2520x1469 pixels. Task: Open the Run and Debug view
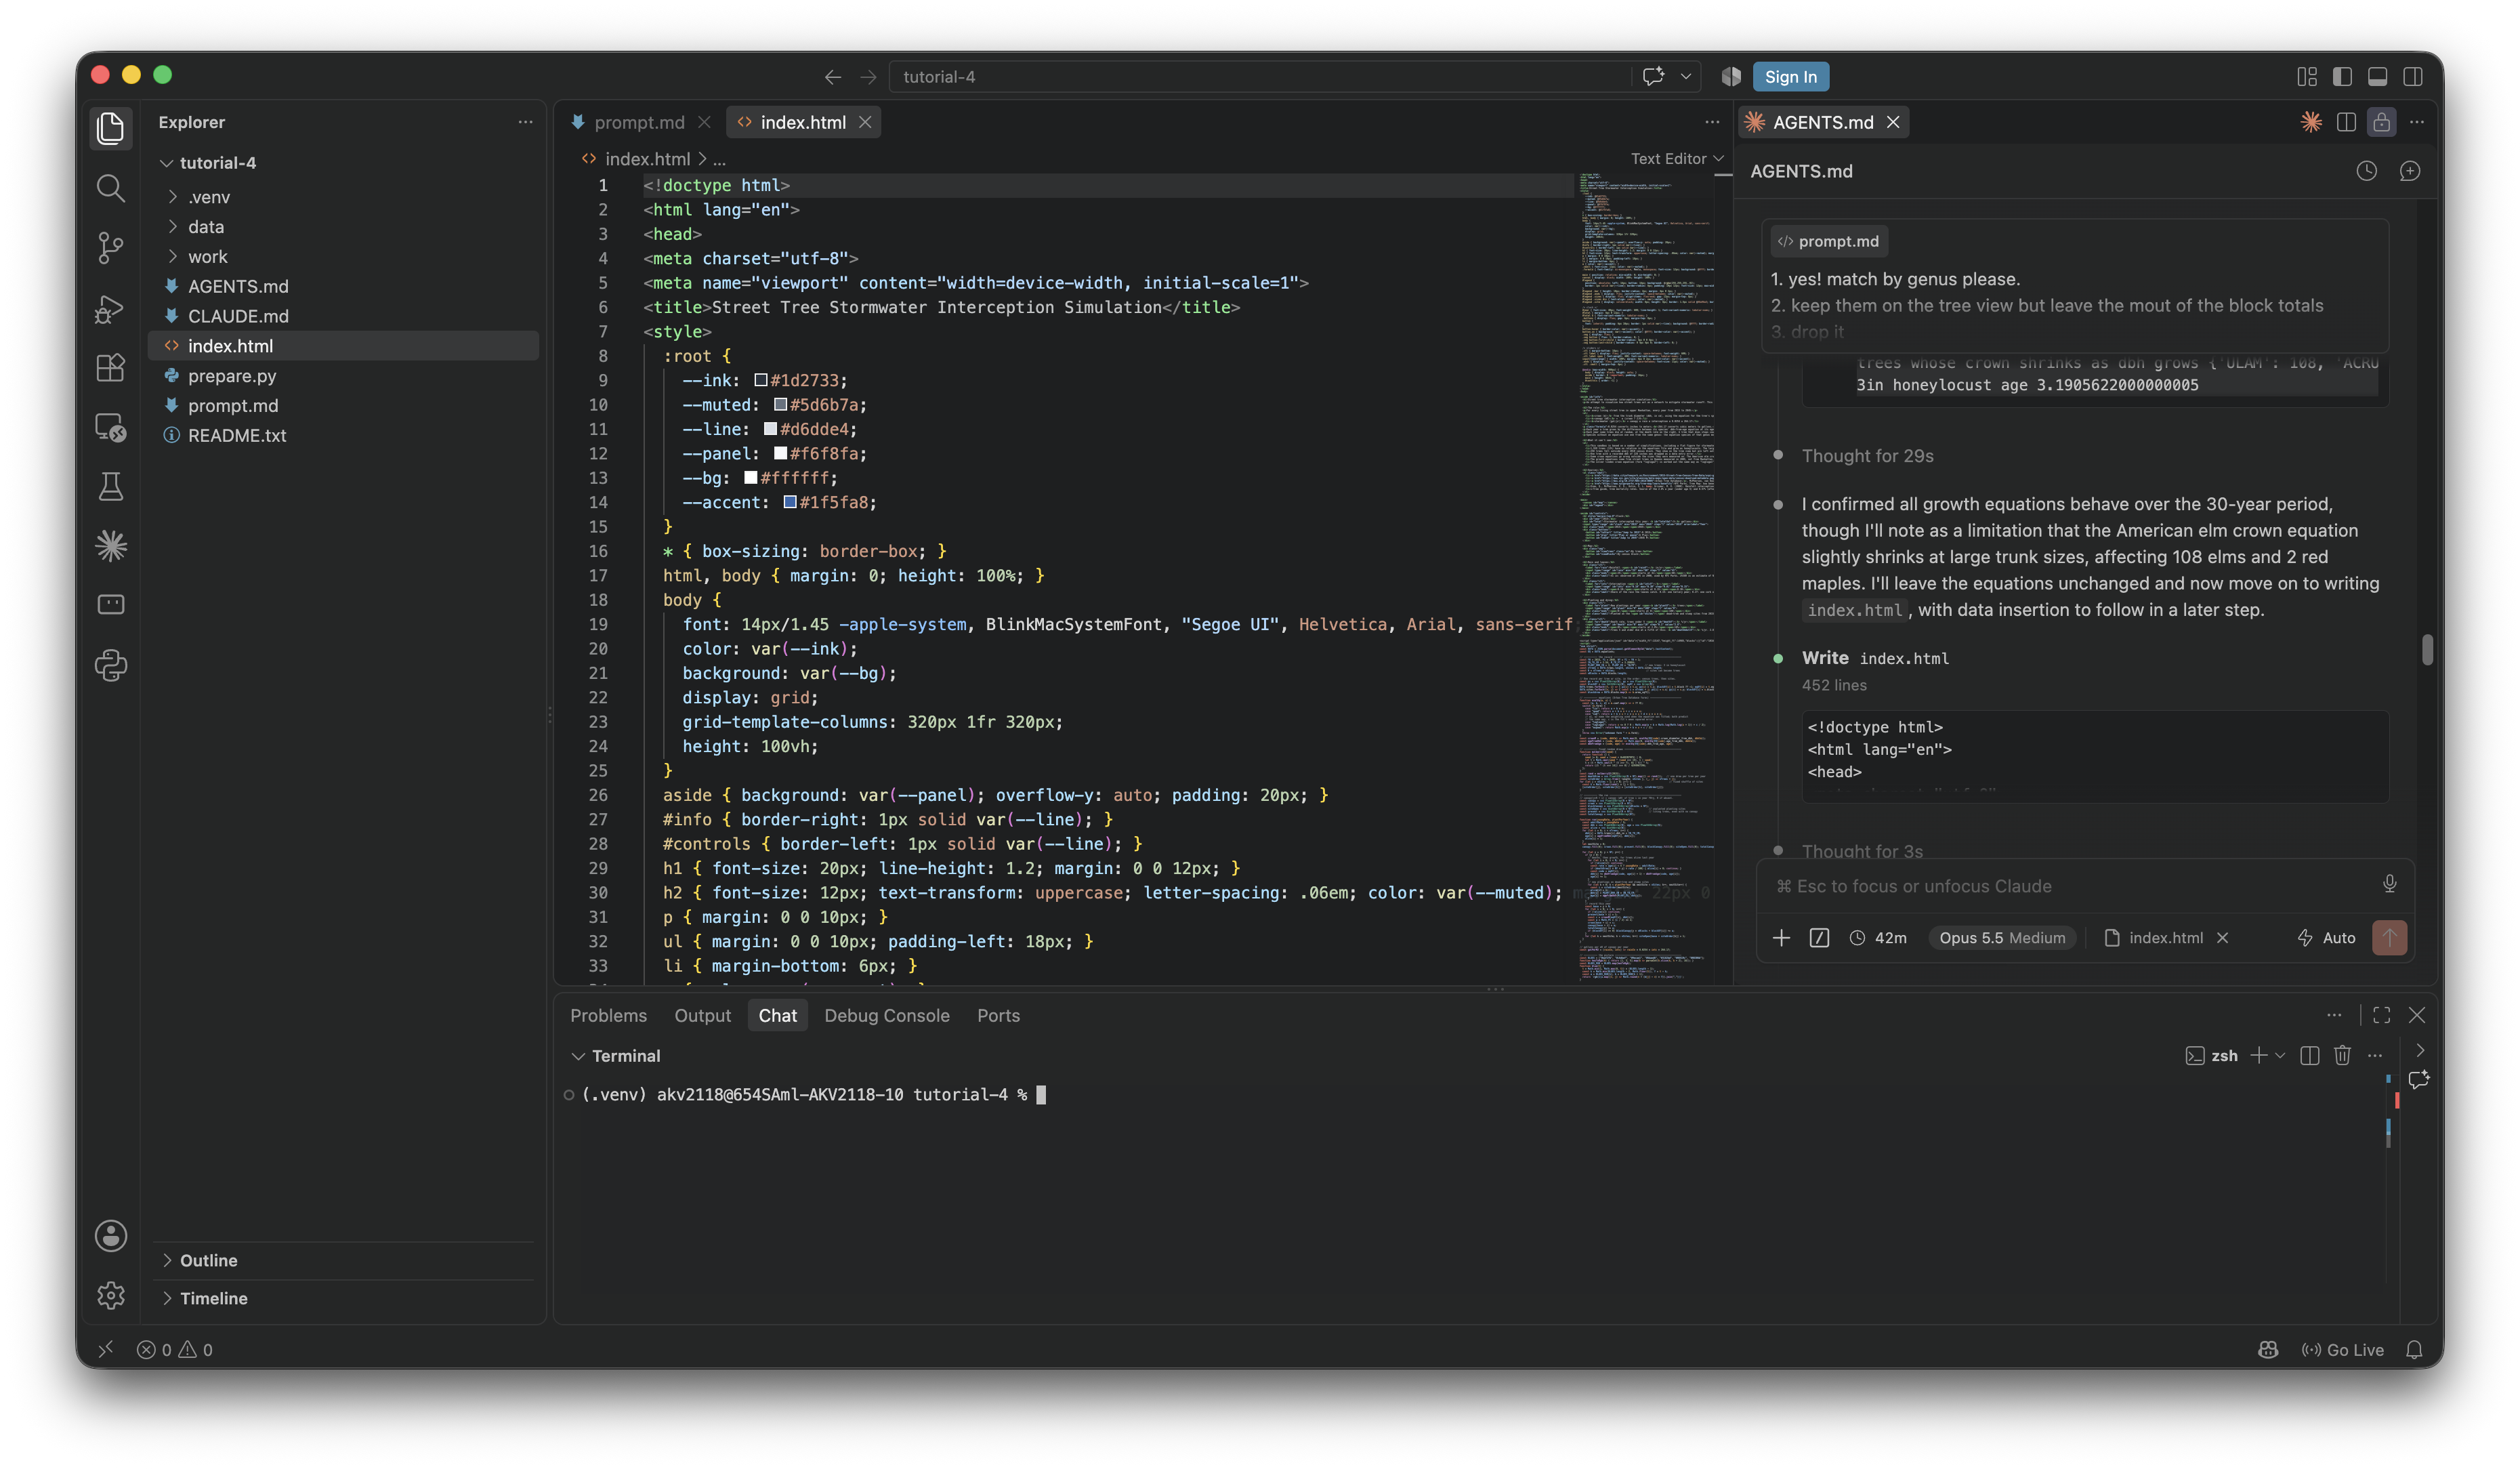click(111, 309)
